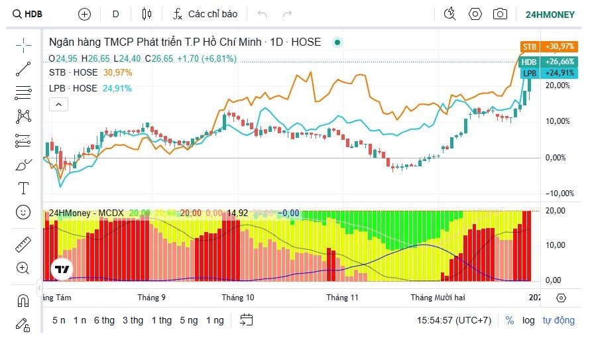Select the forecasting and measurement tool

click(x=23, y=141)
